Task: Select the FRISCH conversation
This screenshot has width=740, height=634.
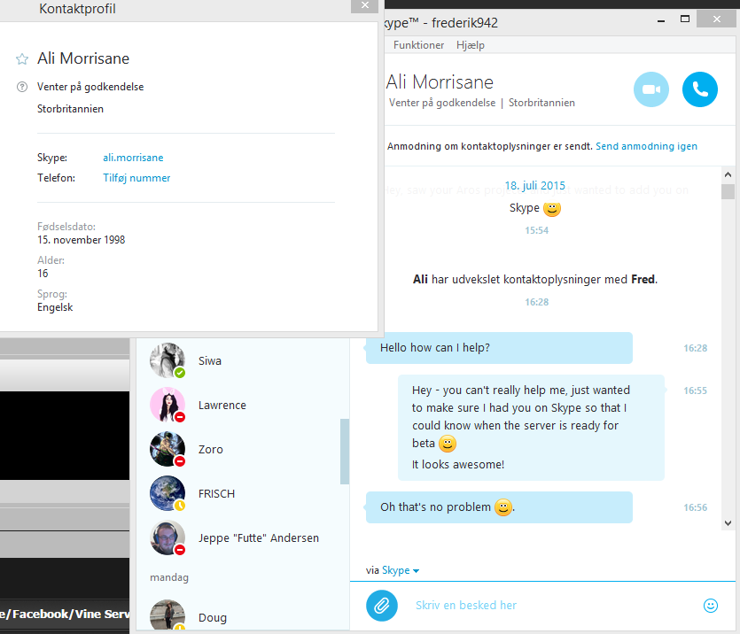Action: tap(243, 493)
